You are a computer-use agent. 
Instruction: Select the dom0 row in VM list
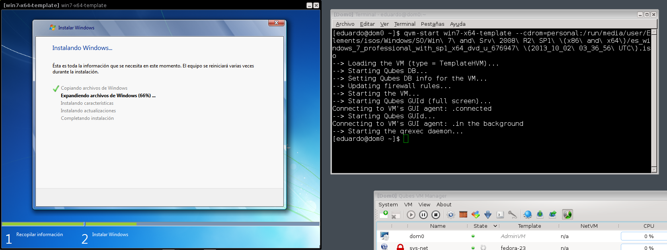(x=417, y=236)
